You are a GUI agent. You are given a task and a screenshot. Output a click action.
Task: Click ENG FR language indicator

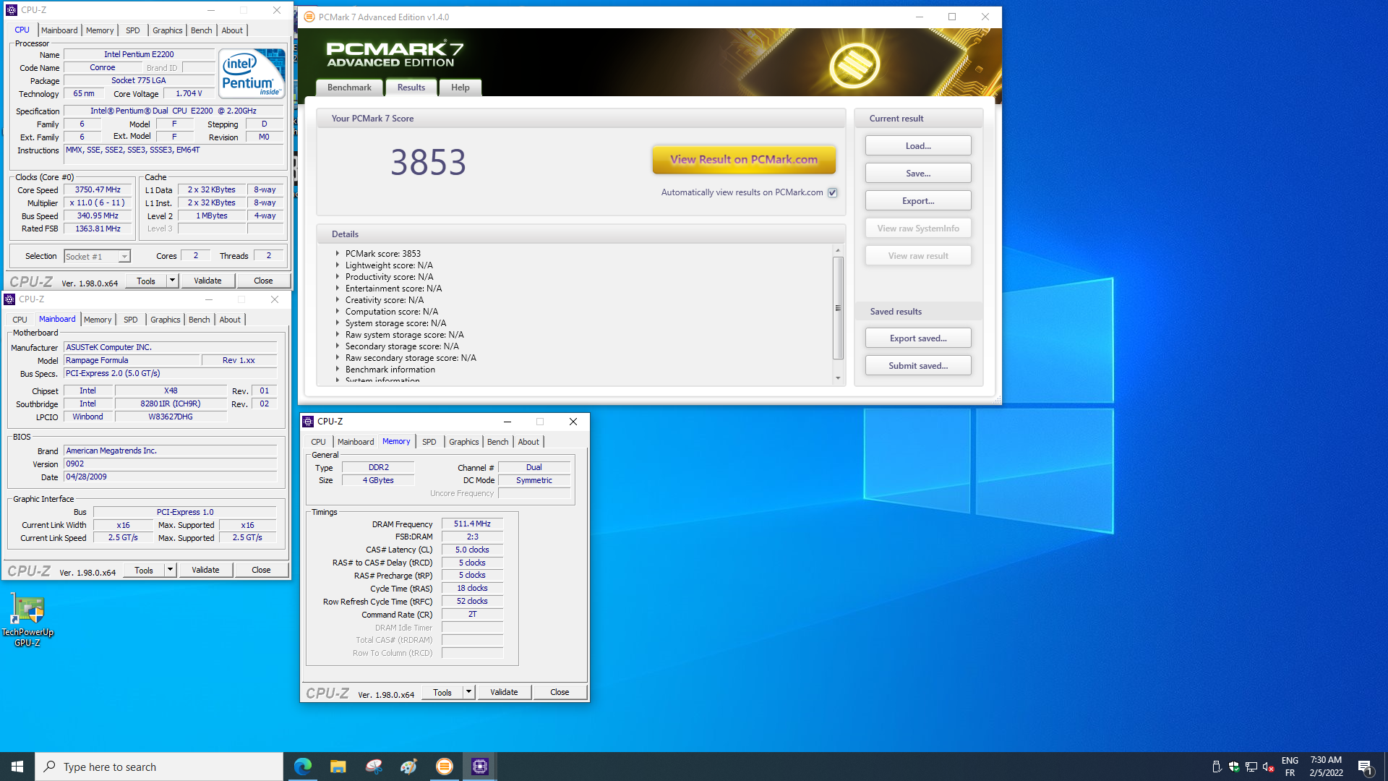pos(1290,767)
